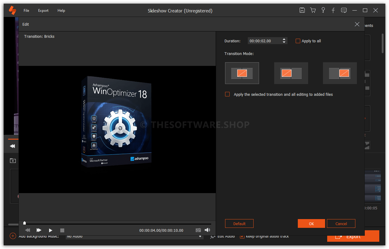Screen dimensions: 389x249
Task: Capture a snapshot with the camera icon
Action: [x=198, y=230]
